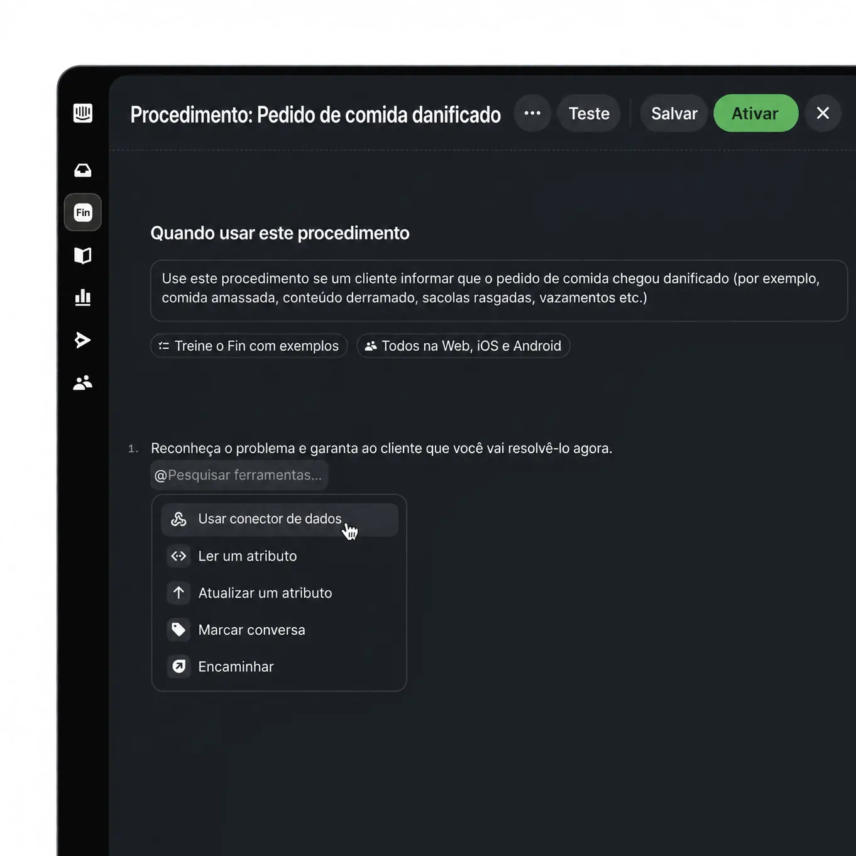This screenshot has height=856, width=856.
Task: Open the Inbox from the sidebar
Action: 83,170
